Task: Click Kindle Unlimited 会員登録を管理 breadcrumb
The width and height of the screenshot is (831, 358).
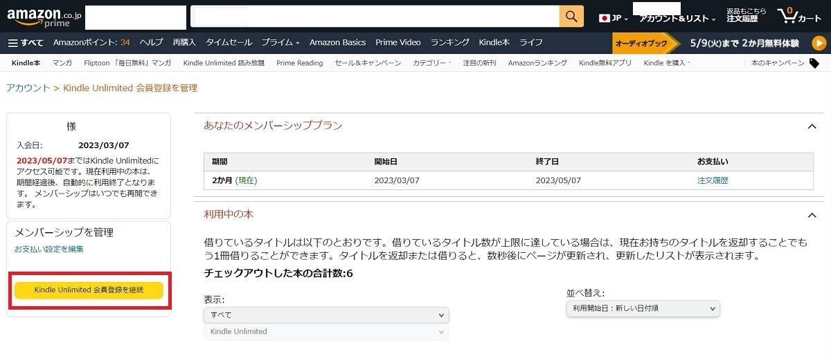Action: 130,88
